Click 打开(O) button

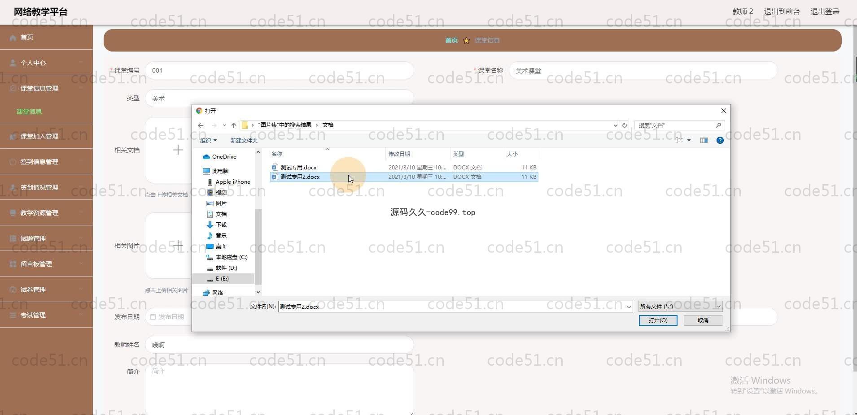point(658,320)
